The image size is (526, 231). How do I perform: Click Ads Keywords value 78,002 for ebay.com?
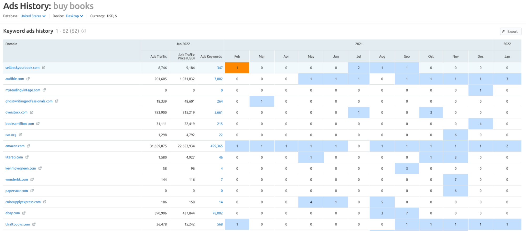217,213
